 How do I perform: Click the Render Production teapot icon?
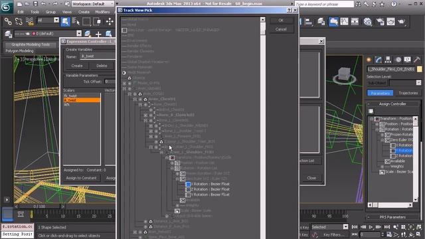point(401,22)
